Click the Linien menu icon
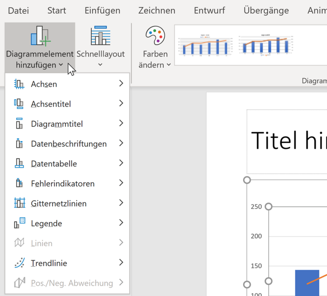The image size is (327, 296). coord(19,242)
